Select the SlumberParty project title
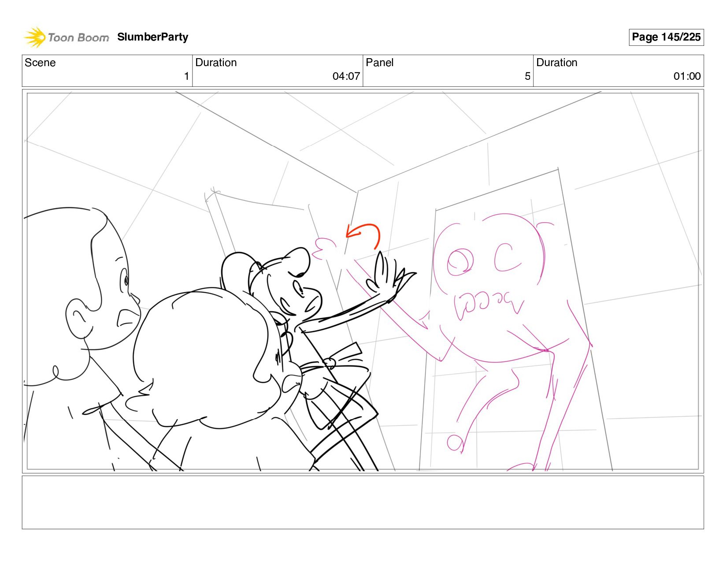The width and height of the screenshot is (727, 562). click(x=152, y=37)
